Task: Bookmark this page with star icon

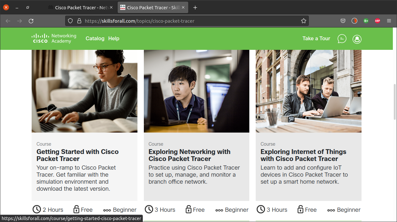Action: tap(303, 21)
